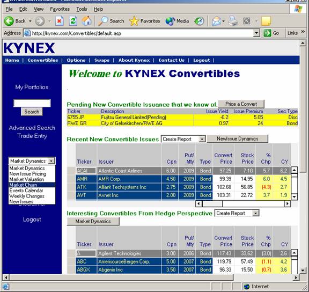Viewport: 309px width, 292px height.
Task: Click Fujitsu General Limited(Pending) row
Action: pos(182,118)
